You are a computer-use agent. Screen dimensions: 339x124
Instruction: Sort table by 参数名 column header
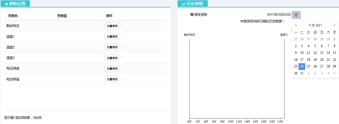[13, 16]
